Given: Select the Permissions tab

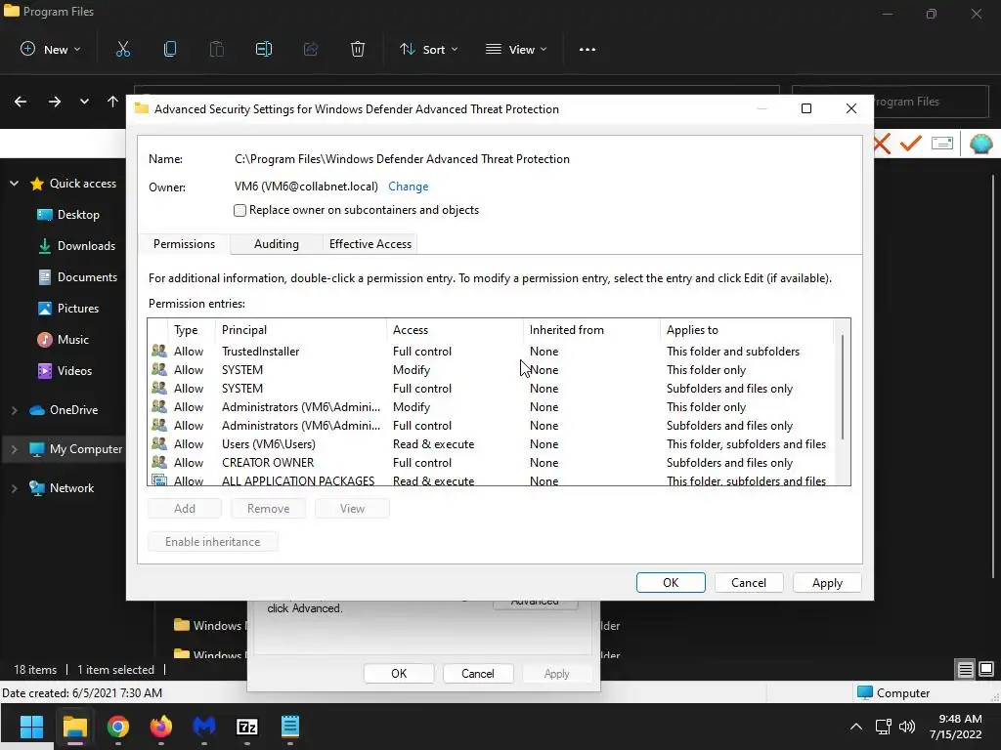Looking at the screenshot, I should 184,244.
